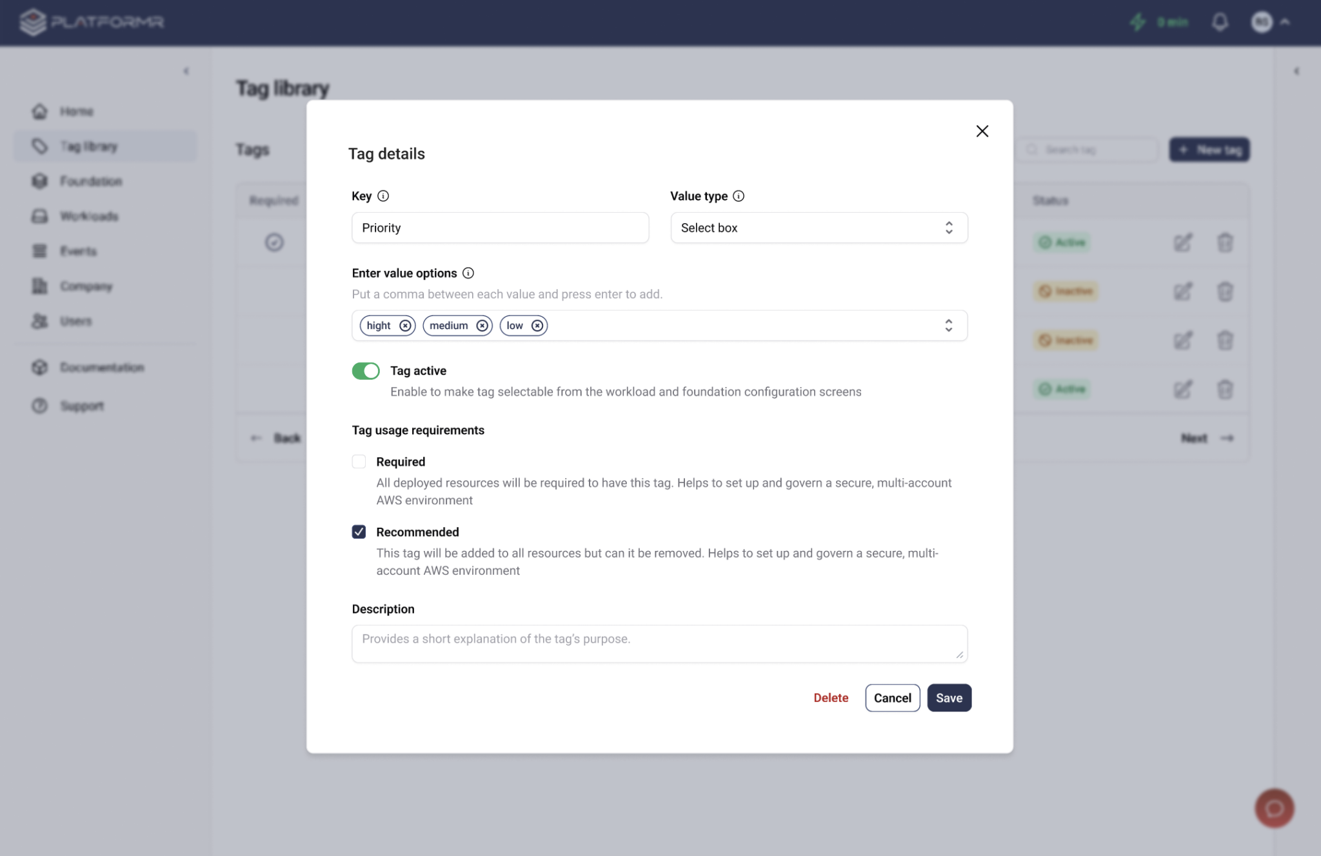Select Events in the sidebar

pos(78,251)
